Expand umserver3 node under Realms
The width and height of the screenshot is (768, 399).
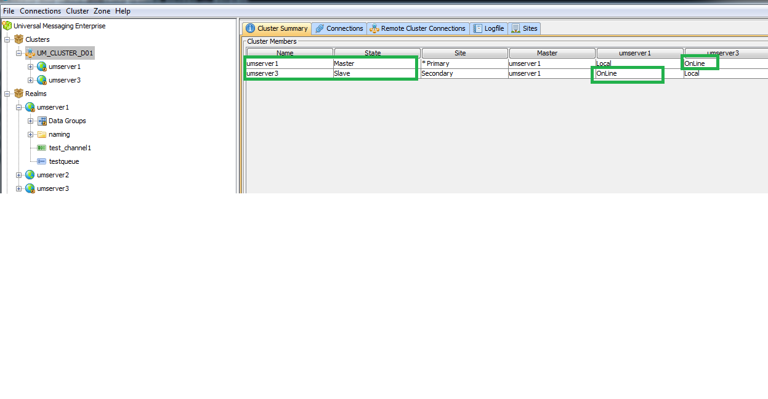(19, 188)
